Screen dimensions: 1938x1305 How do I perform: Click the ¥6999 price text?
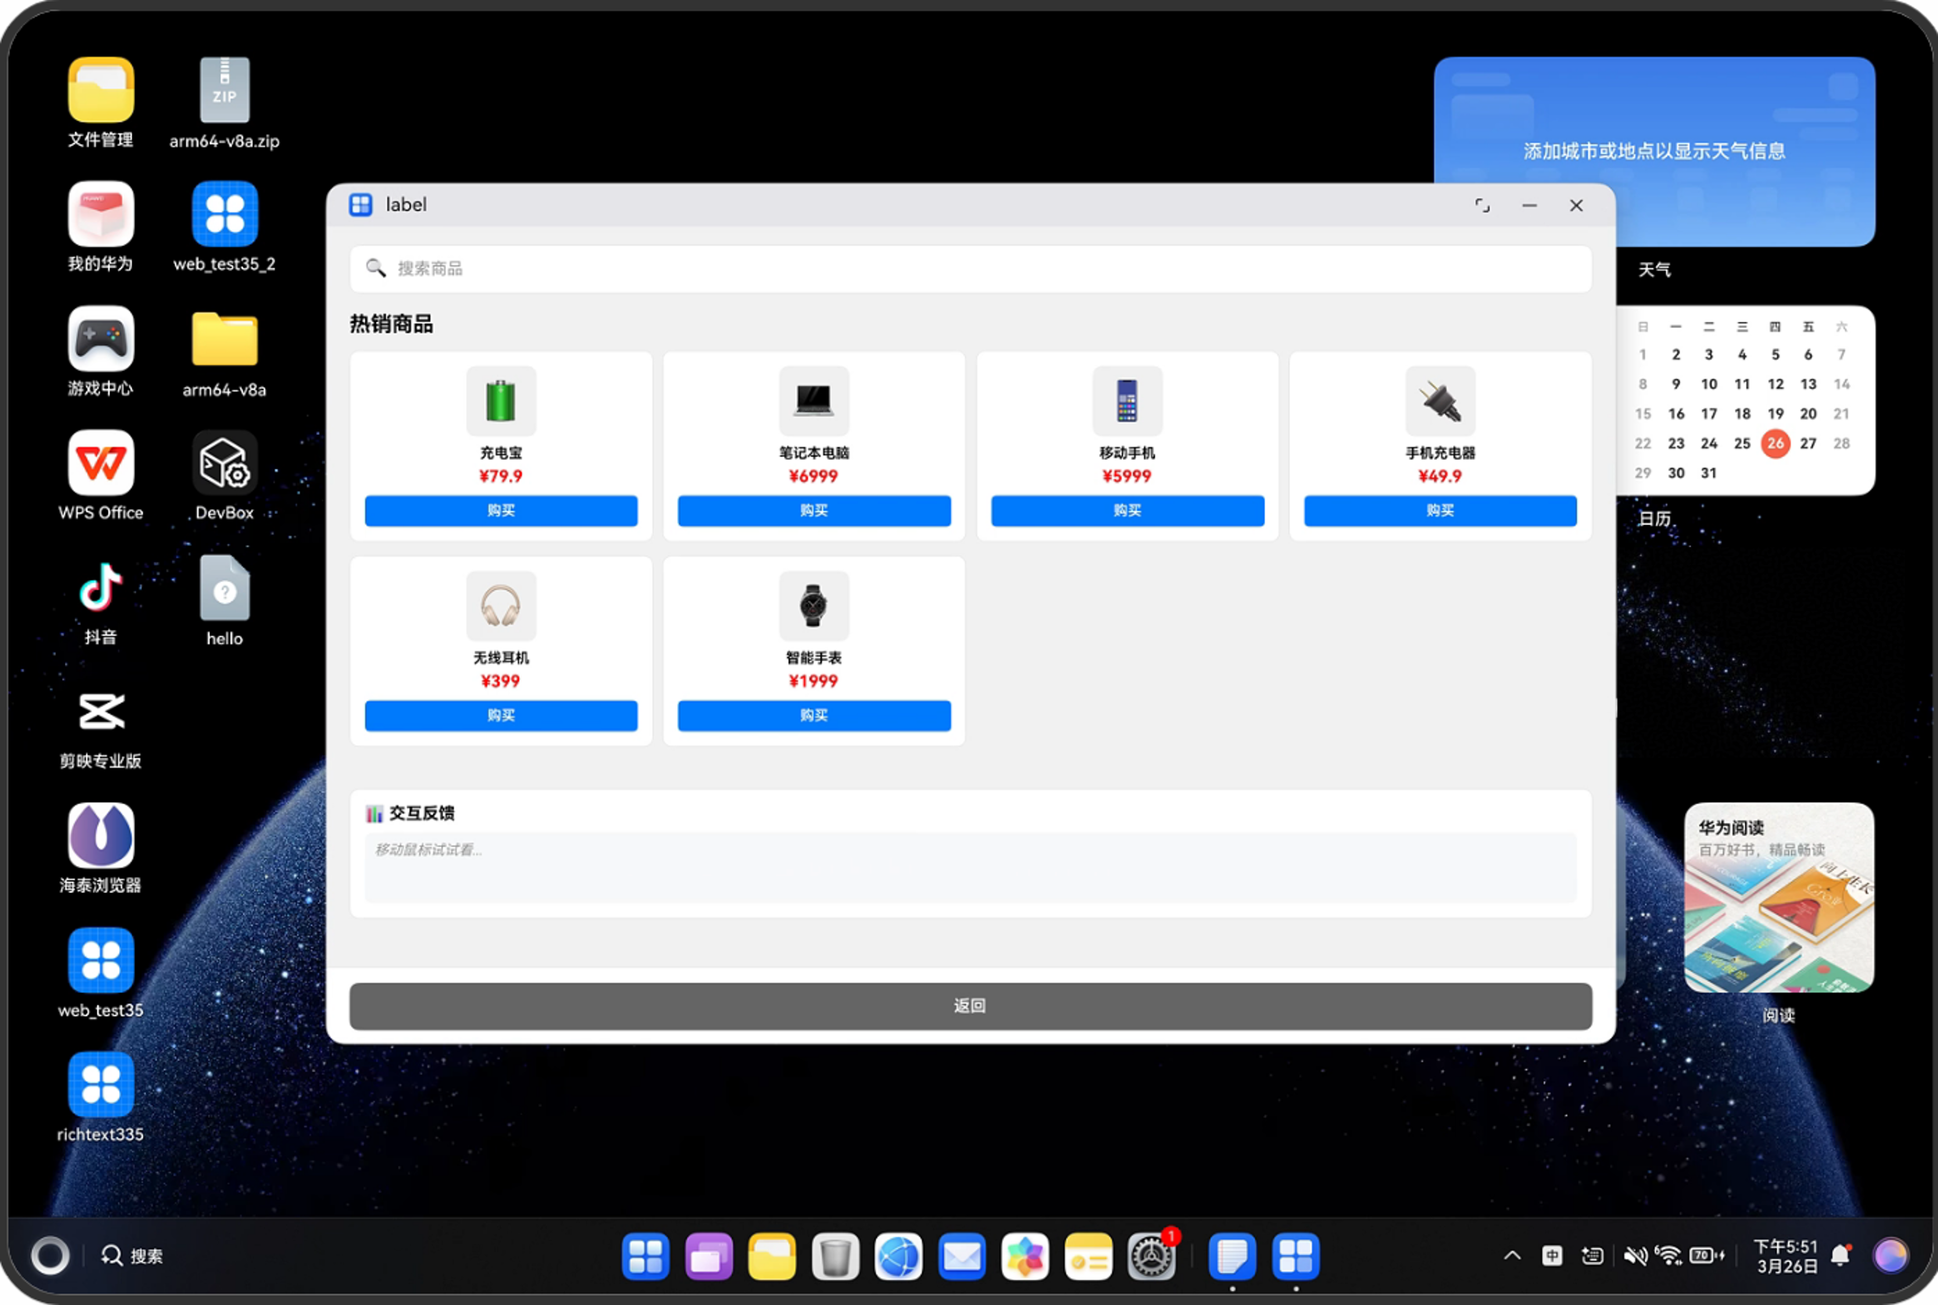(x=814, y=476)
